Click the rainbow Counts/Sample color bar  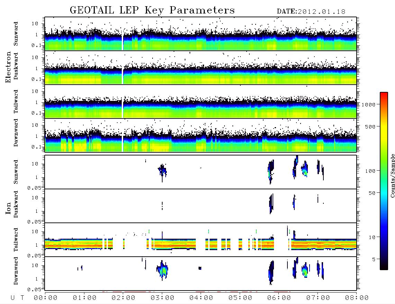pos(384,181)
